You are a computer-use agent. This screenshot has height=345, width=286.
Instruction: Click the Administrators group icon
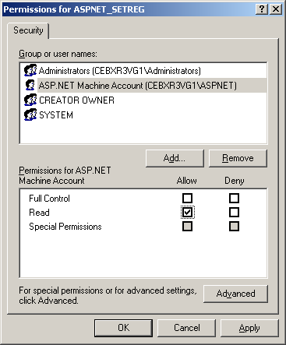click(30, 70)
